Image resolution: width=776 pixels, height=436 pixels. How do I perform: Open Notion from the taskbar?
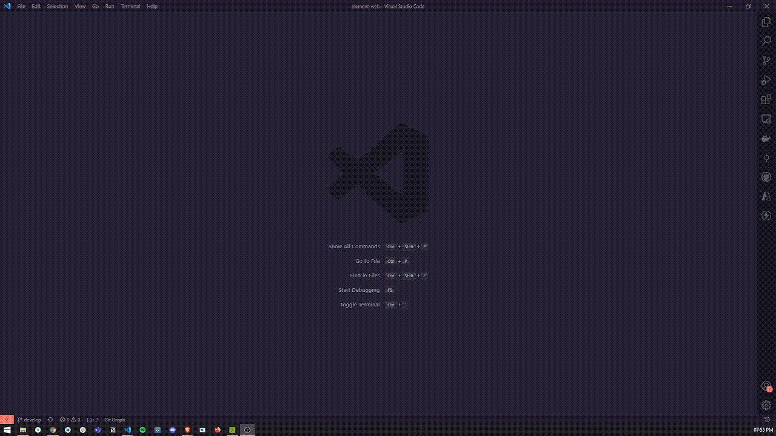pyautogui.click(x=113, y=430)
